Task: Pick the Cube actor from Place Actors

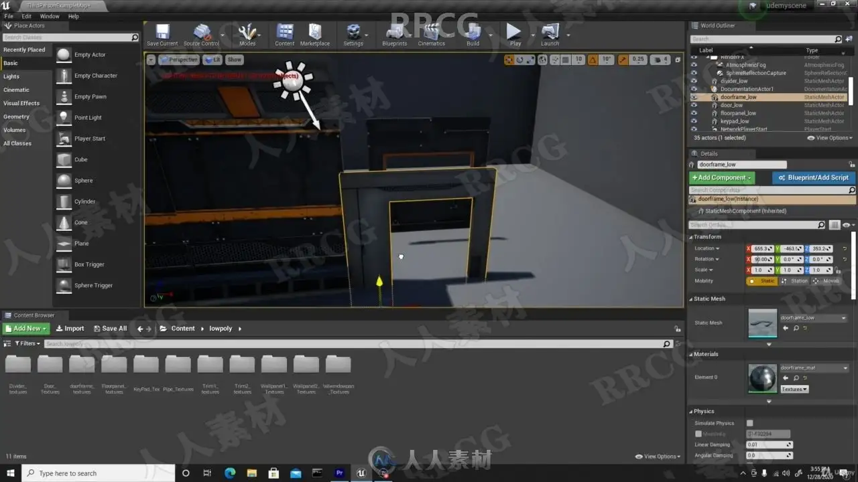Action: 64,160
